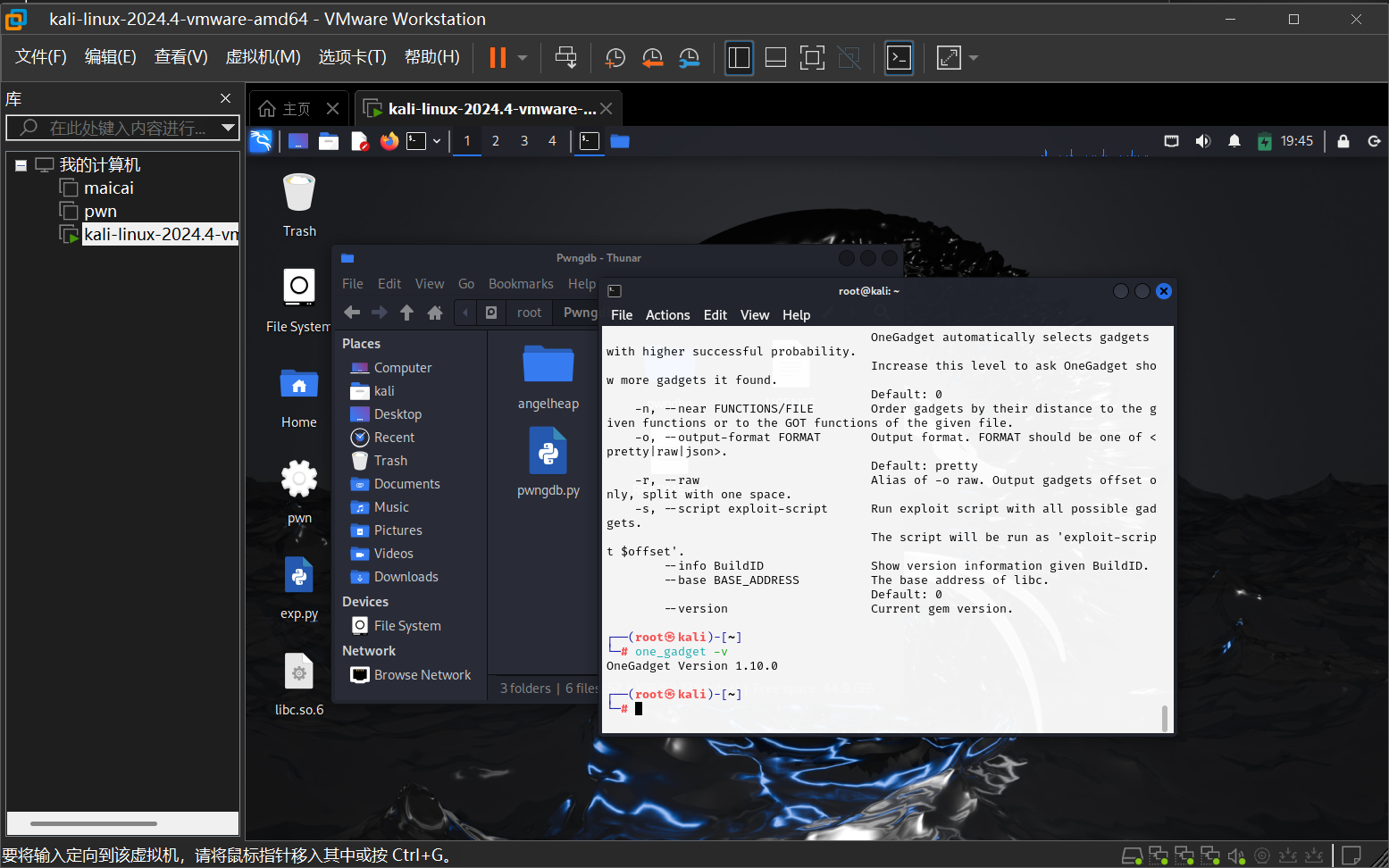Click the terminal scrollbar handle
1389x868 pixels.
(1165, 718)
